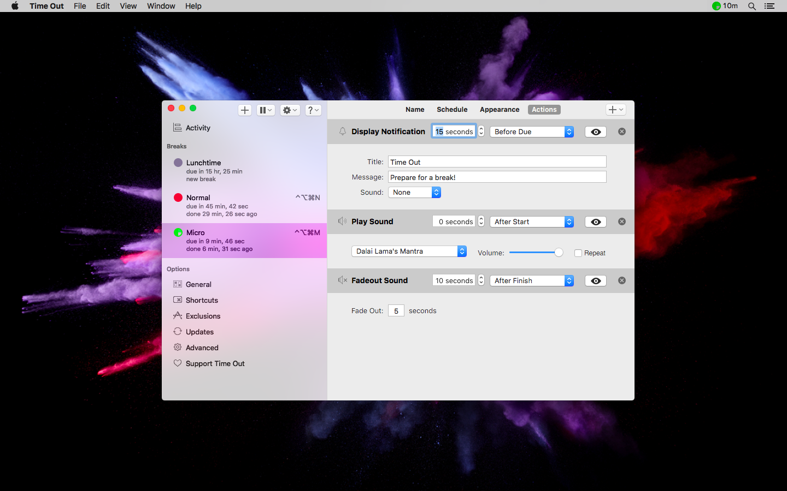787x491 pixels.
Task: Preview the Fadeout Sound action with eye button
Action: (x=596, y=281)
